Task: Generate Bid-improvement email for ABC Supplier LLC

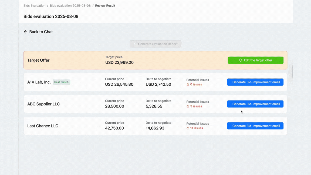Action: coord(255,104)
